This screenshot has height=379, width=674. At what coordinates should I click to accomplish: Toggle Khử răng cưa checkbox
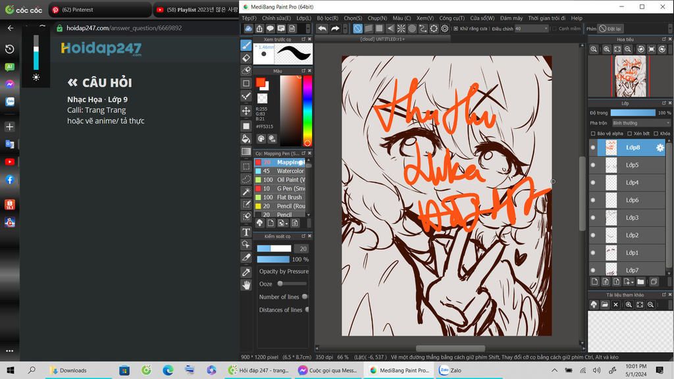click(456, 29)
